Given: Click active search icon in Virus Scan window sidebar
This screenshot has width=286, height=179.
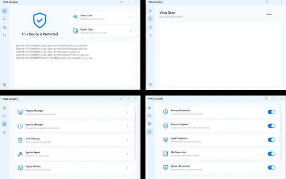Looking at the screenshot, I should [150, 19].
